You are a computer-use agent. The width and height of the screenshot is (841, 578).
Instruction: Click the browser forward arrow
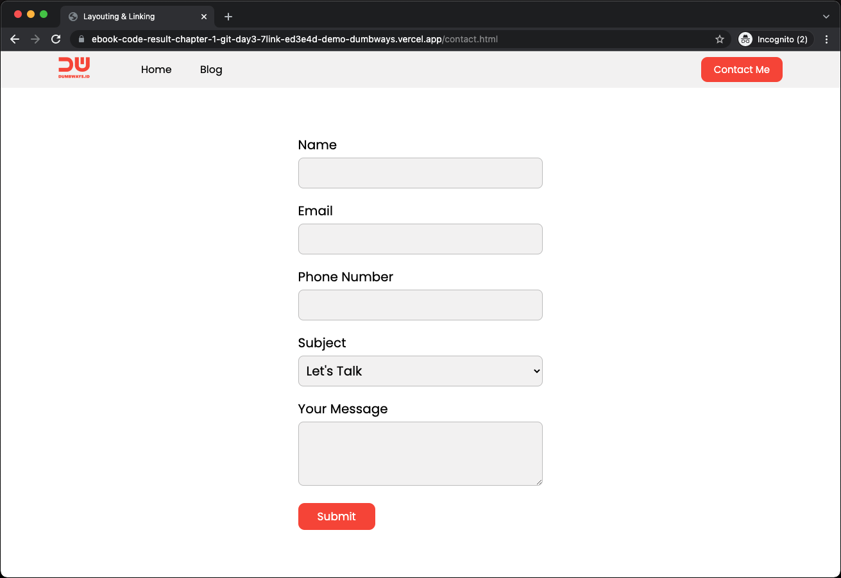point(35,39)
